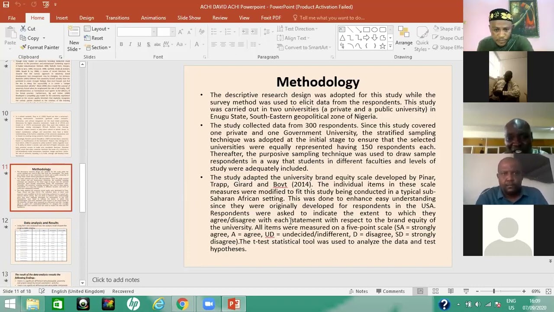Screen dimensions: 554x312
Task: Switch to the Insert tab
Action: pyautogui.click(x=61, y=18)
